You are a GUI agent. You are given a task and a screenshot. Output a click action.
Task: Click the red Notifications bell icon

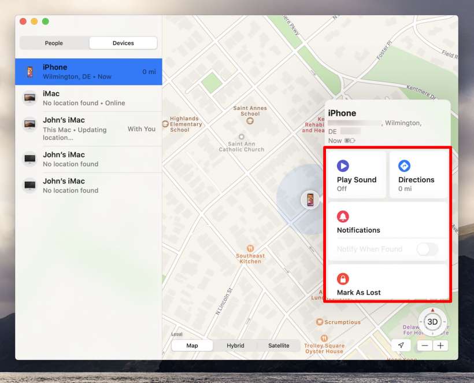(343, 216)
